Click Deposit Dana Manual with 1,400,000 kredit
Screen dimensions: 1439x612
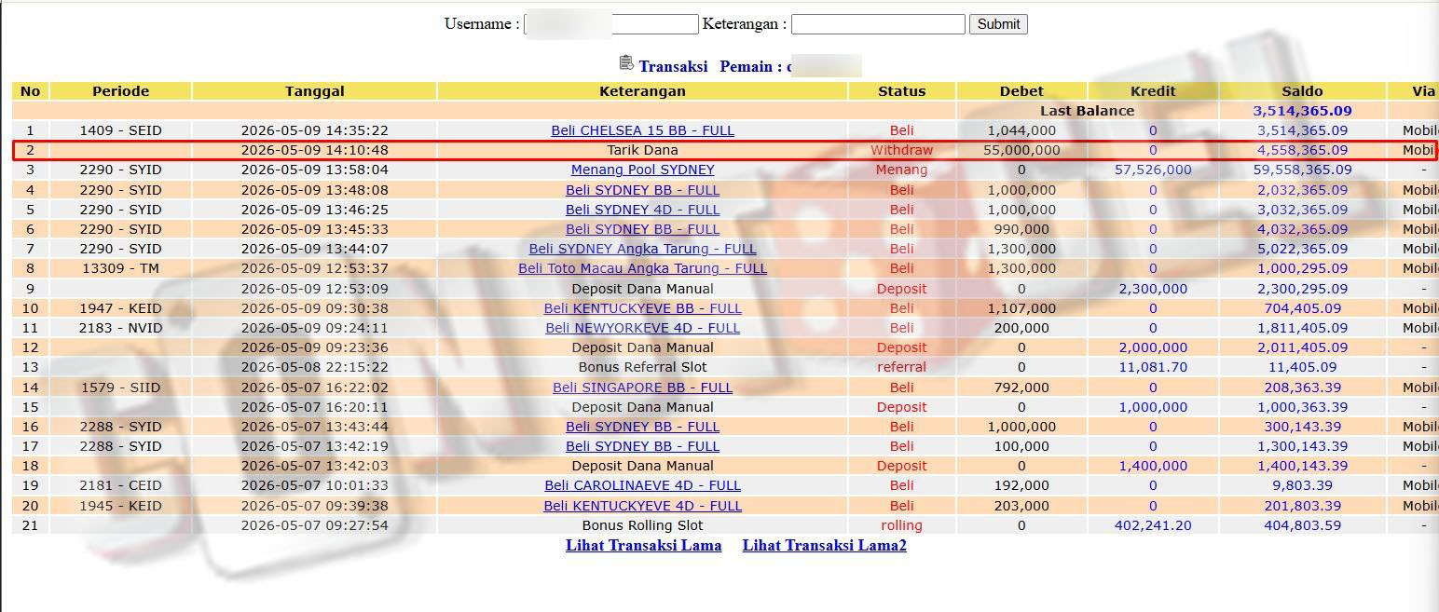click(642, 466)
